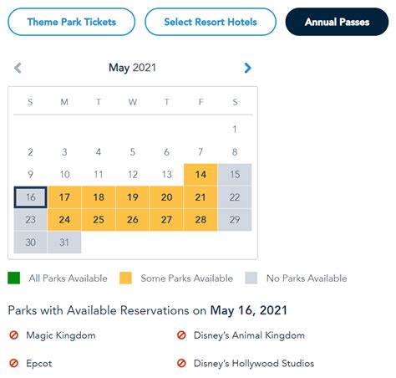Click unavailable icon beside Epcot
The width and height of the screenshot is (396, 378).
pos(14,363)
